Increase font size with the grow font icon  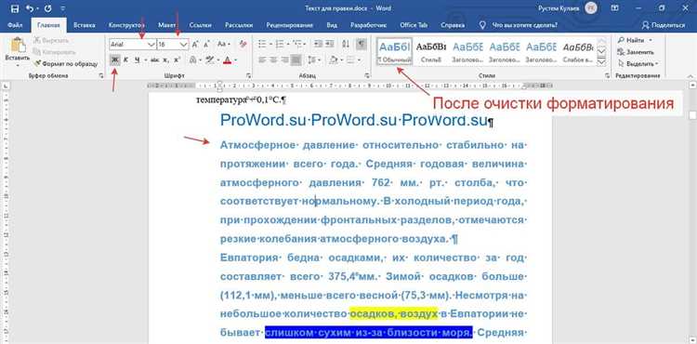(195, 45)
